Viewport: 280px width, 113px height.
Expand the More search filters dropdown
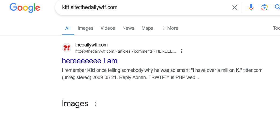(x=170, y=28)
